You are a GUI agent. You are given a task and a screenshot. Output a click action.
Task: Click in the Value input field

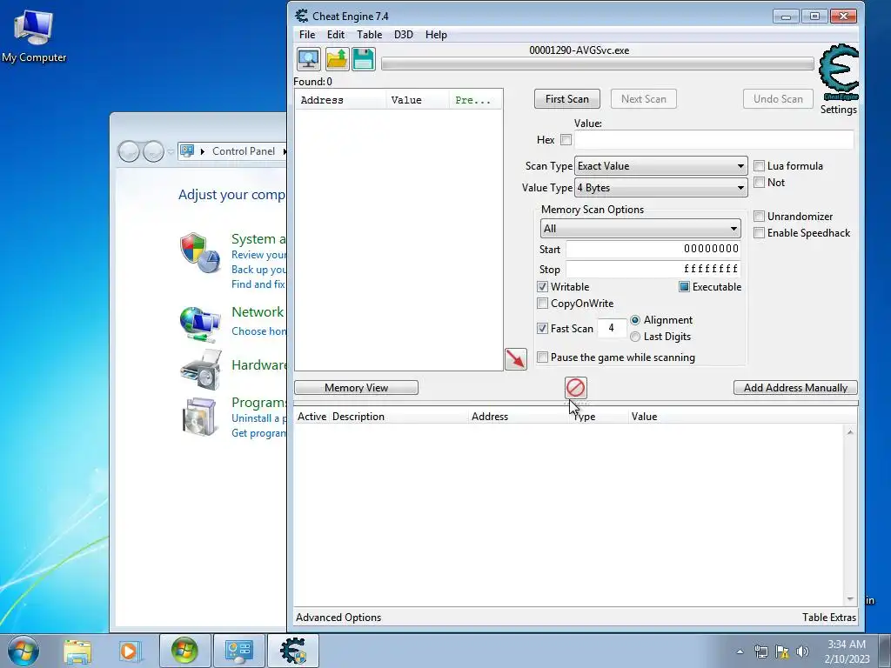pos(714,140)
